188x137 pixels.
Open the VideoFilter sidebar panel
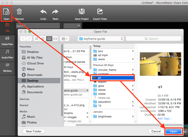coord(7,40)
